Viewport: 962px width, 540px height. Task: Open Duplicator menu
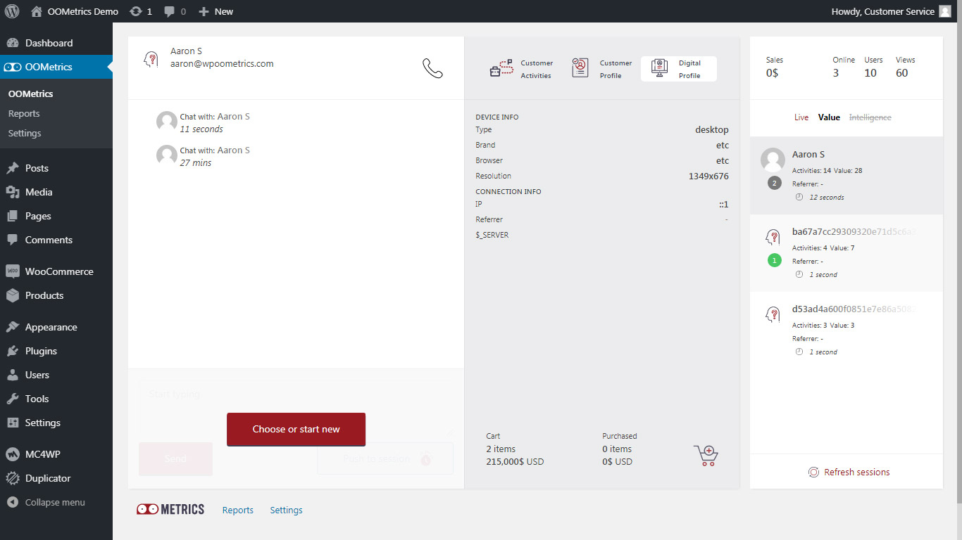click(x=56, y=478)
